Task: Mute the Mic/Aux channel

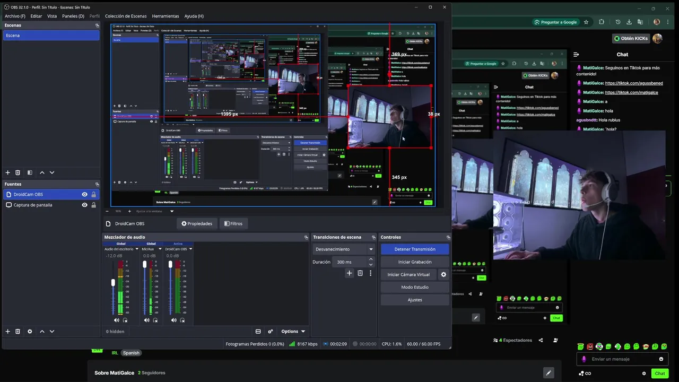Action: [146, 320]
